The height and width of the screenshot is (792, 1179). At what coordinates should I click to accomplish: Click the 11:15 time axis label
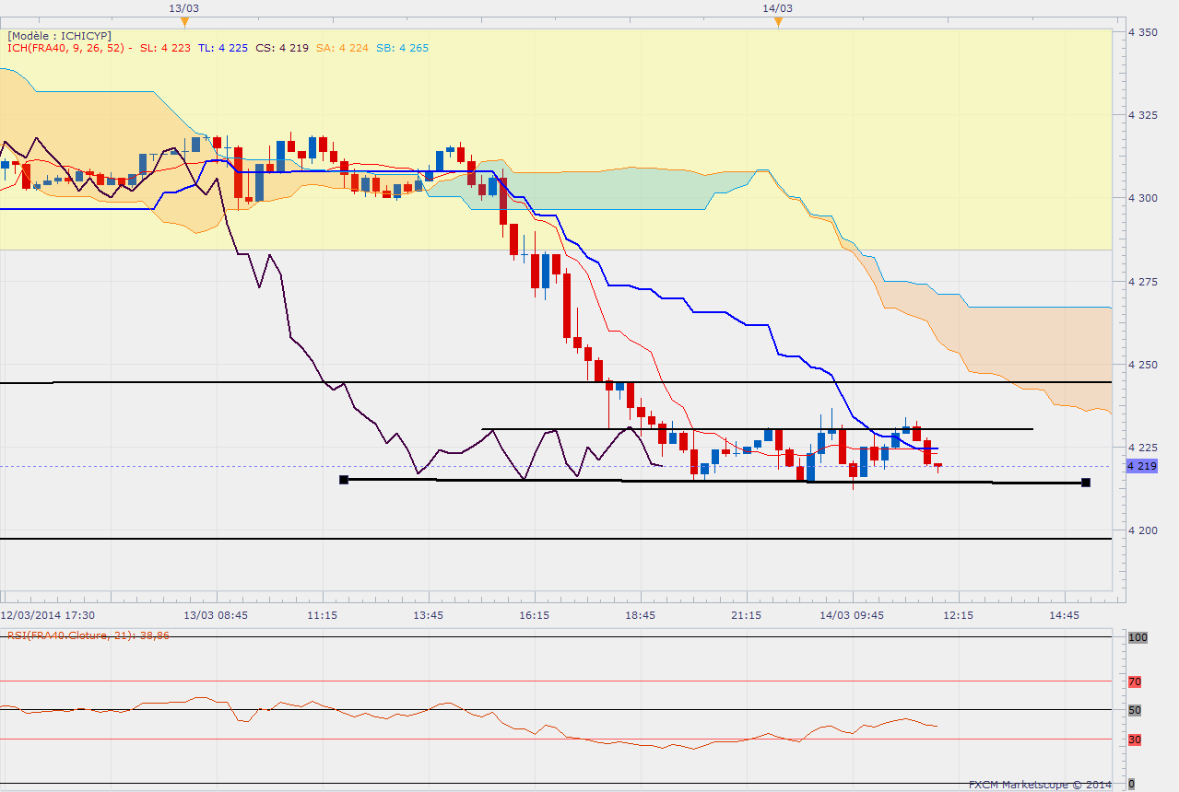click(x=322, y=614)
